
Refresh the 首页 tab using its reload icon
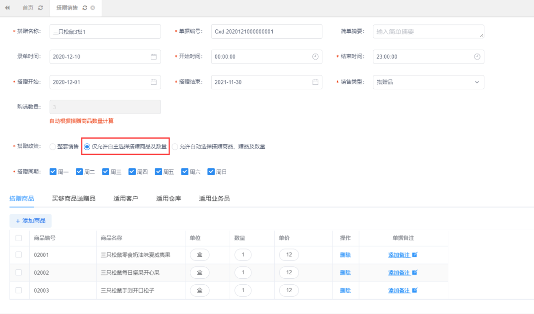point(41,7)
